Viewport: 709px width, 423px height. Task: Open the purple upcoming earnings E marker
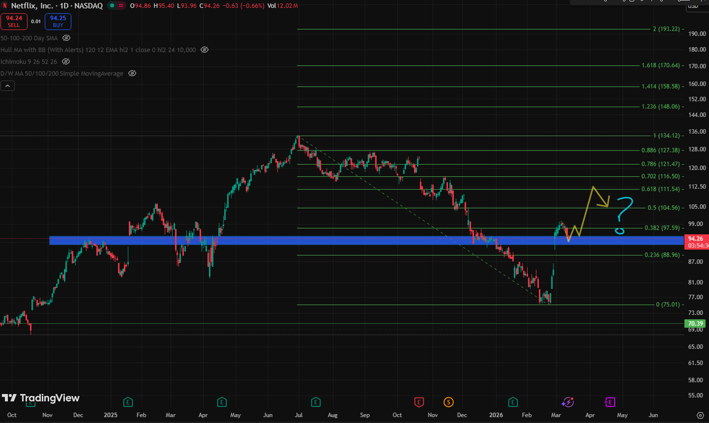point(610,402)
